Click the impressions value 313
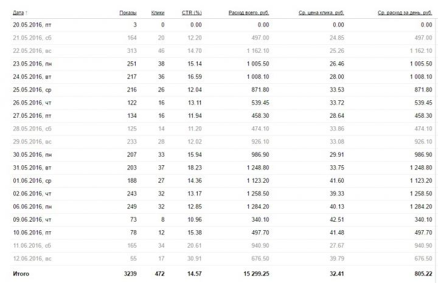This screenshot has width=438, height=283. [132, 51]
